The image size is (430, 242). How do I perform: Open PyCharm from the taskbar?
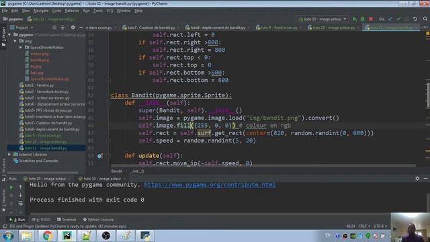67,236
